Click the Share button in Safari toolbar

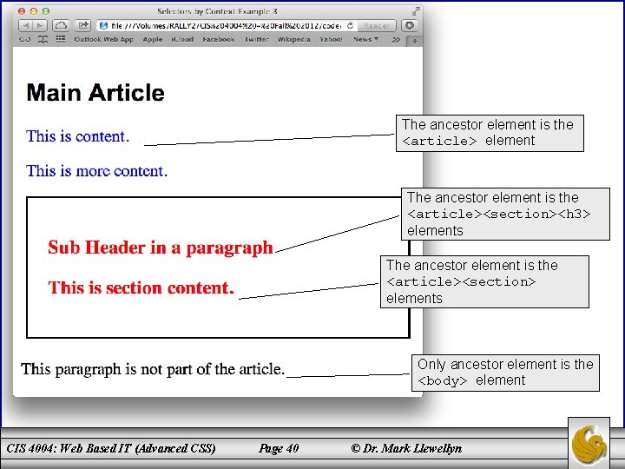pyautogui.click(x=82, y=26)
